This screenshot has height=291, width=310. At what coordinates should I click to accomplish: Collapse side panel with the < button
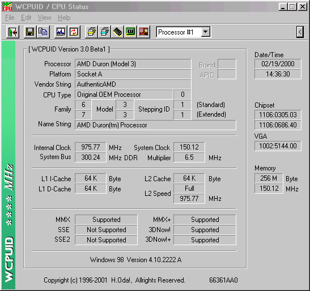300,32
